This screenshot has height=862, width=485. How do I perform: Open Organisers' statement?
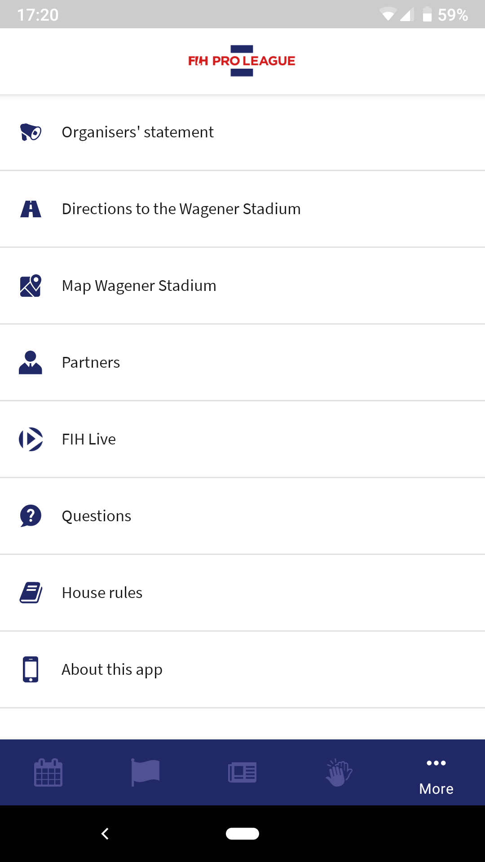pyautogui.click(x=137, y=132)
